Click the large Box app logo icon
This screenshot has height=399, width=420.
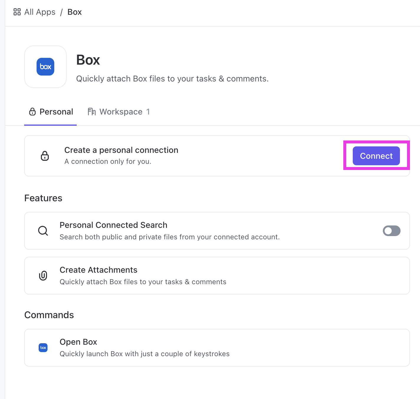45,67
